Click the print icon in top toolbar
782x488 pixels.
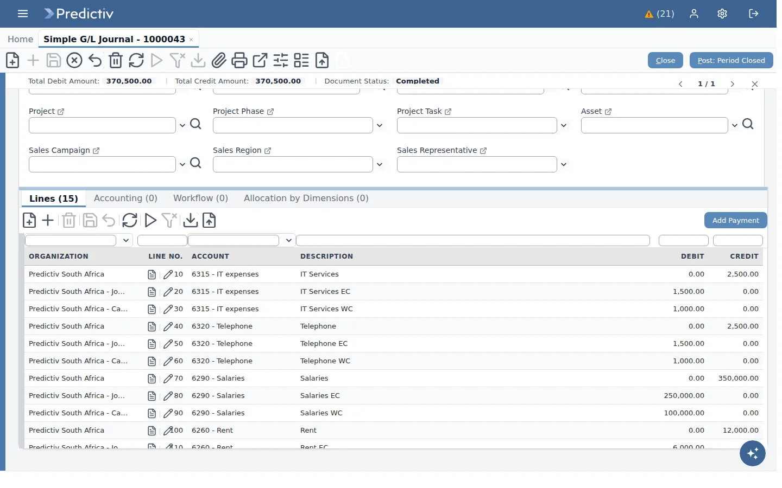239,60
